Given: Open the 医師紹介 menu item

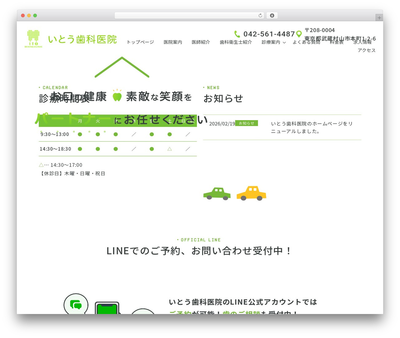Looking at the screenshot, I should point(201,42).
